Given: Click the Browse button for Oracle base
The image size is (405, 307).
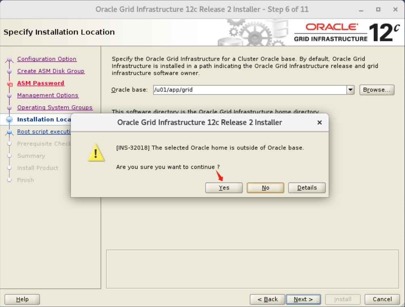Looking at the screenshot, I should pyautogui.click(x=376, y=90).
